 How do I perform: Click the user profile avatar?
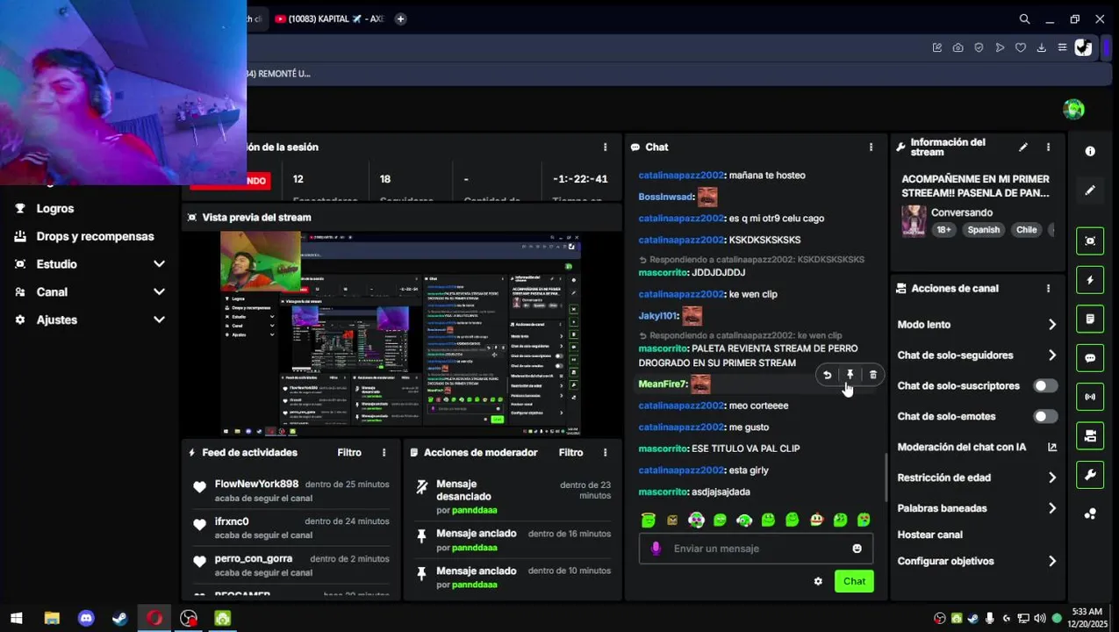click(1073, 110)
